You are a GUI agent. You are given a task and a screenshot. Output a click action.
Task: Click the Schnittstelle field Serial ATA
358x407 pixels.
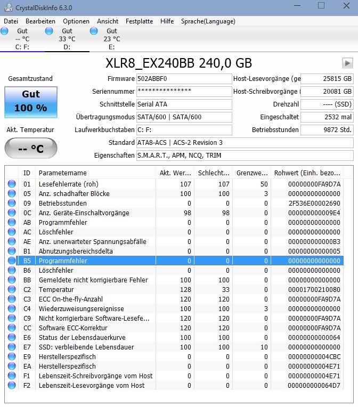tap(184, 104)
